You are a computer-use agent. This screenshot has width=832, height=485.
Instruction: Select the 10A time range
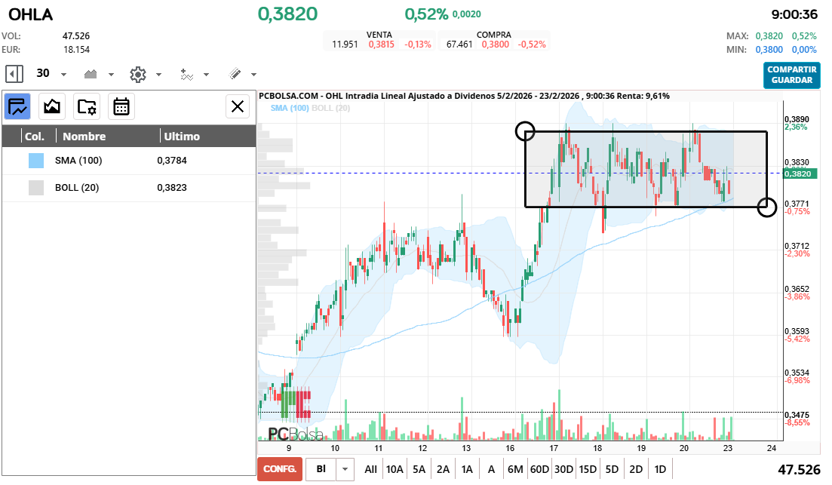[x=395, y=469]
